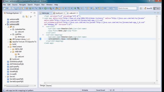Minimize the editor area

(x=155, y=13)
